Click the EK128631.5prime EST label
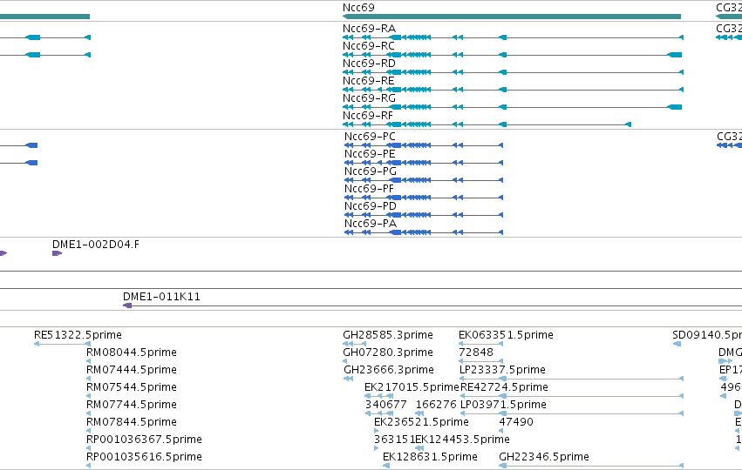This screenshot has height=470, width=742. [430, 457]
